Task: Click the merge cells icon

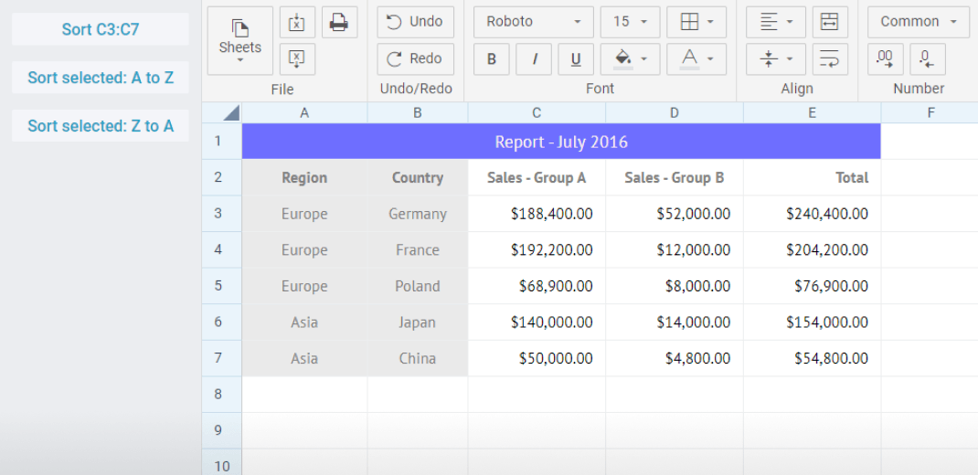Action: click(830, 23)
